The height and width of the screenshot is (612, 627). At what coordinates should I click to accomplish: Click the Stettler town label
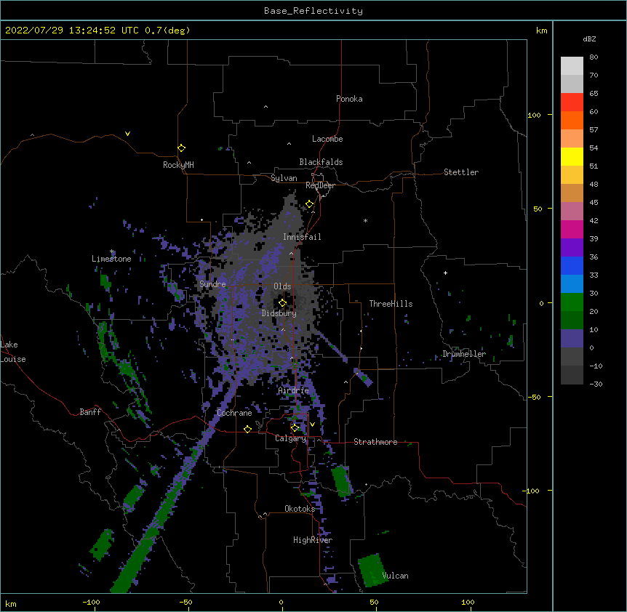[461, 172]
